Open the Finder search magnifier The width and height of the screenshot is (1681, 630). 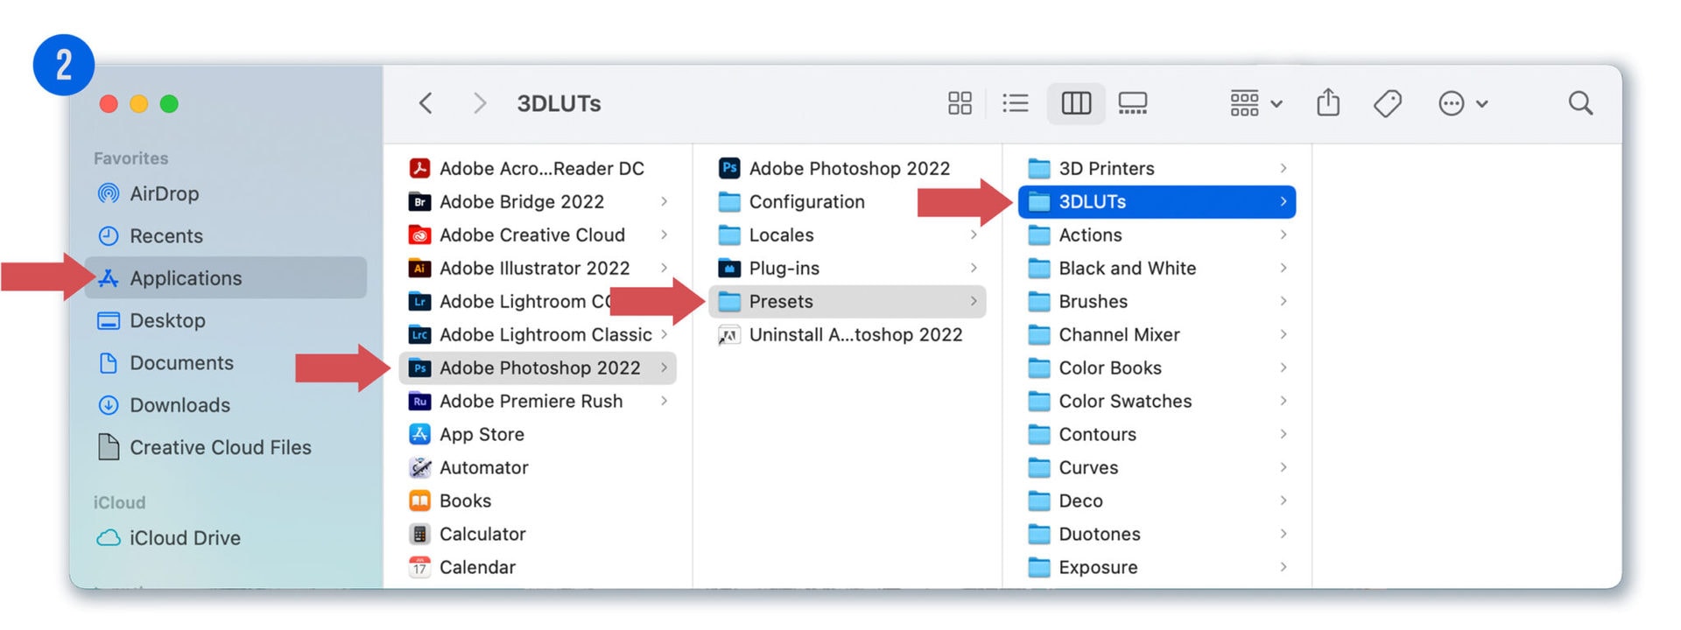click(1579, 103)
